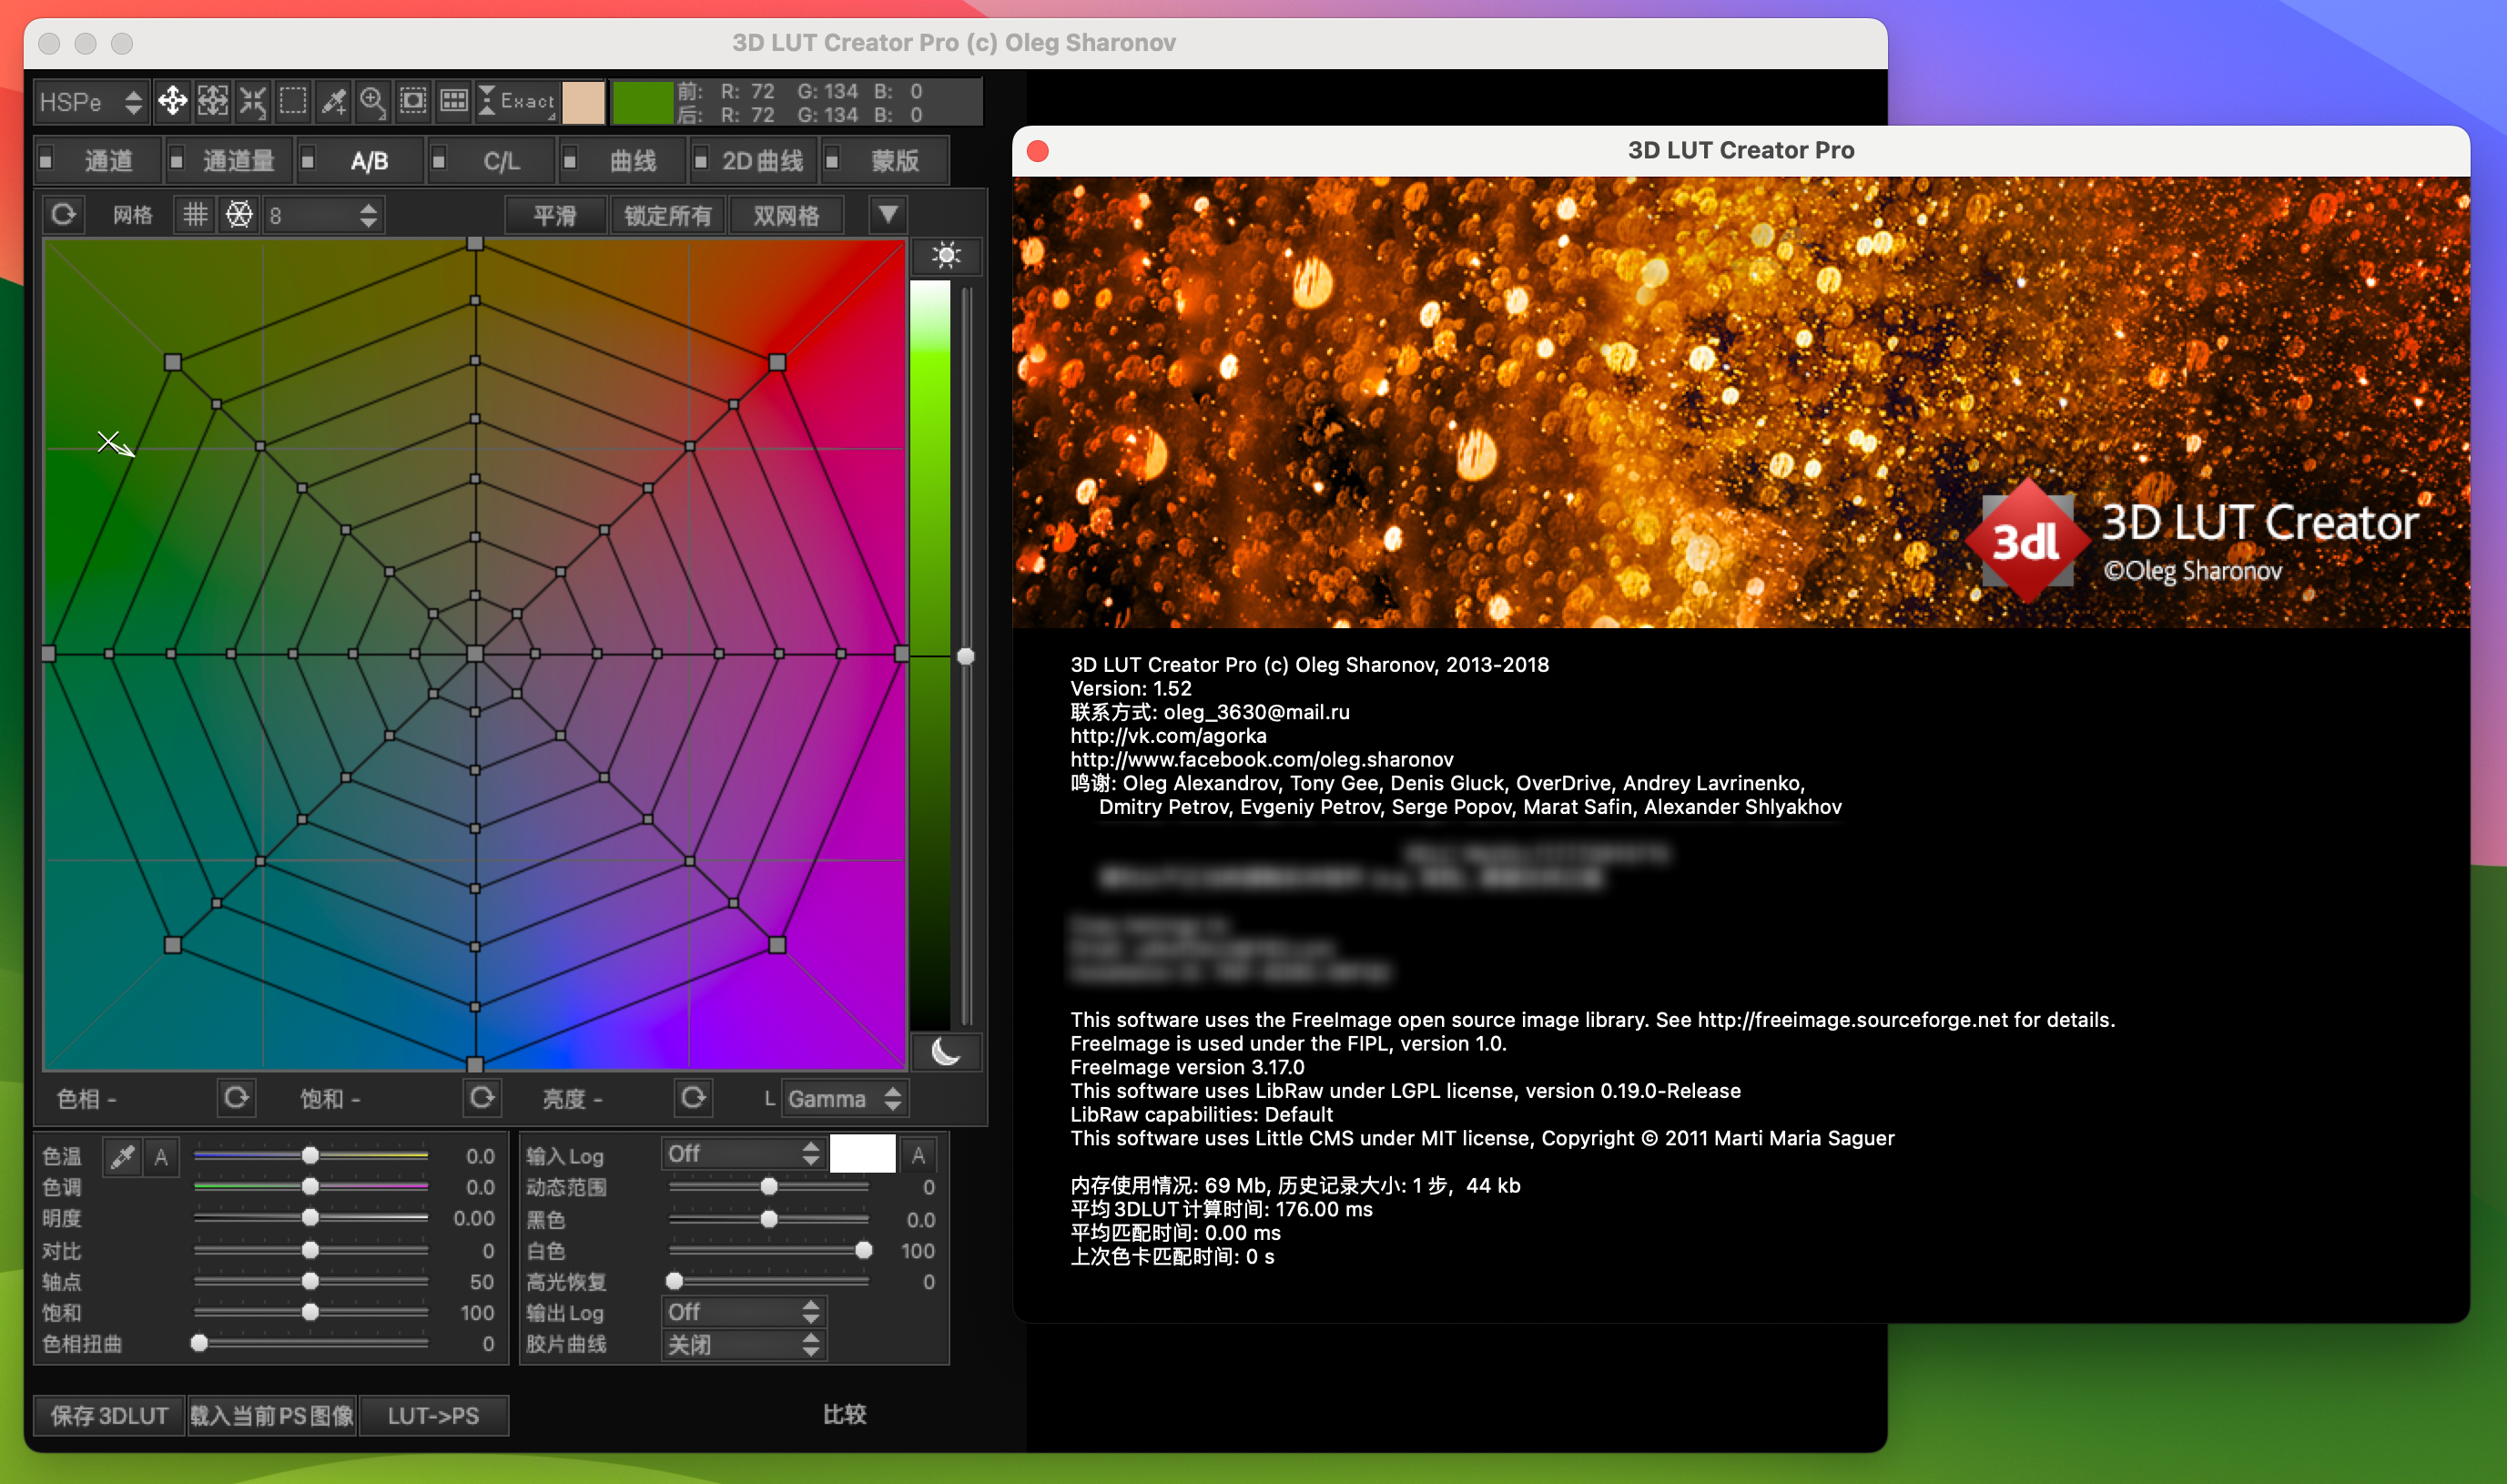Screen dimensions: 2507x1484
Task: Switch to the C/L tab
Action: (x=490, y=160)
